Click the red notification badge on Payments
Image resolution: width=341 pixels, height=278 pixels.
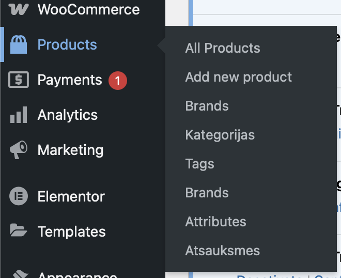pyautogui.click(x=118, y=81)
